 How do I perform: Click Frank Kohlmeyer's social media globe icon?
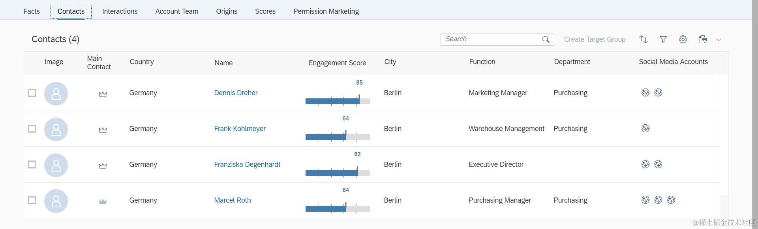tap(645, 128)
